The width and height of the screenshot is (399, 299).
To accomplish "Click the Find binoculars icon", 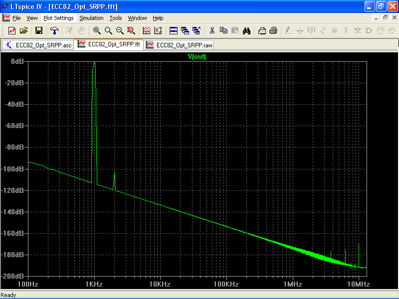I will (x=246, y=31).
